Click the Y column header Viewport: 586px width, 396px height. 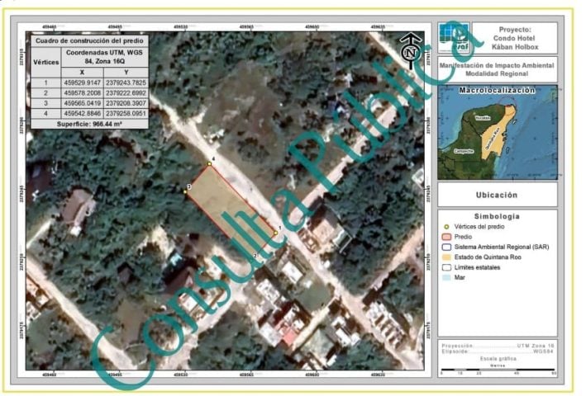pyautogui.click(x=126, y=73)
